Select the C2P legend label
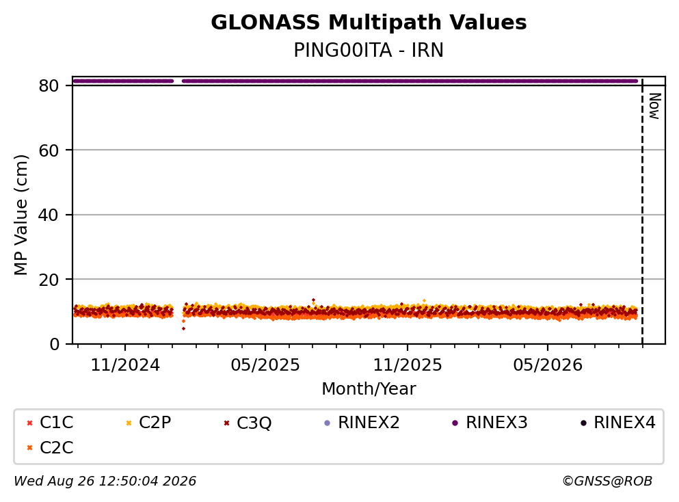This screenshot has width=679, height=502. pyautogui.click(x=155, y=422)
